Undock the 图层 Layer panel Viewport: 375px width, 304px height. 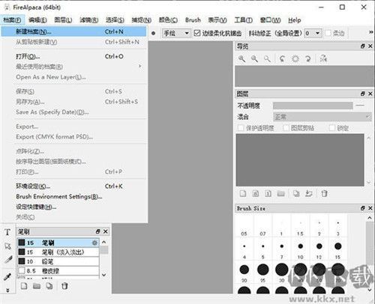(363, 94)
